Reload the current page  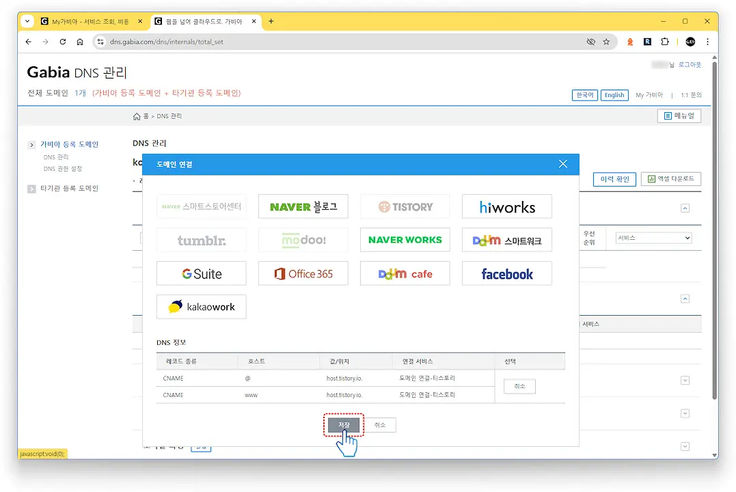(x=63, y=42)
